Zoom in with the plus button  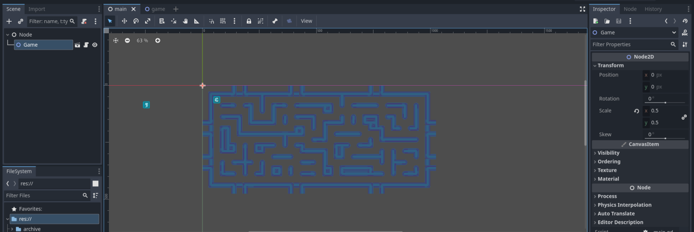(x=158, y=40)
